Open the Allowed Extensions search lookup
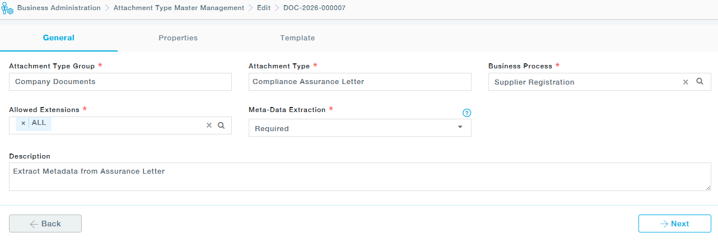718x242 pixels. (x=221, y=125)
